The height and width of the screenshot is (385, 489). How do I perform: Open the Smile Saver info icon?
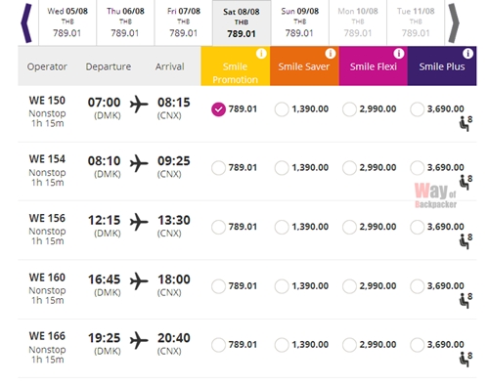click(331, 53)
